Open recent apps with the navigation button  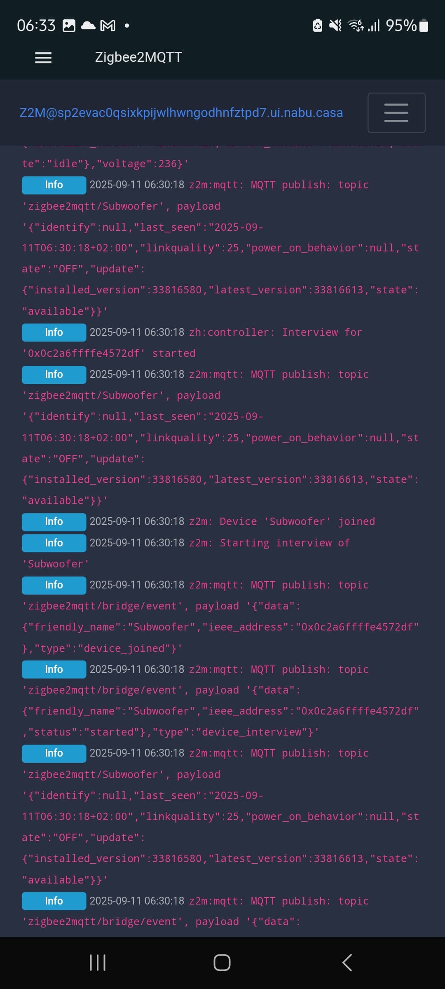tap(98, 963)
